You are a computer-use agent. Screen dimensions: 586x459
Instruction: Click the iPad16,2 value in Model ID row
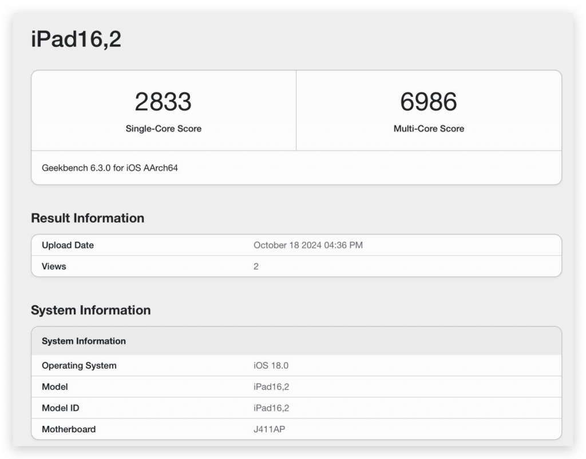271,408
